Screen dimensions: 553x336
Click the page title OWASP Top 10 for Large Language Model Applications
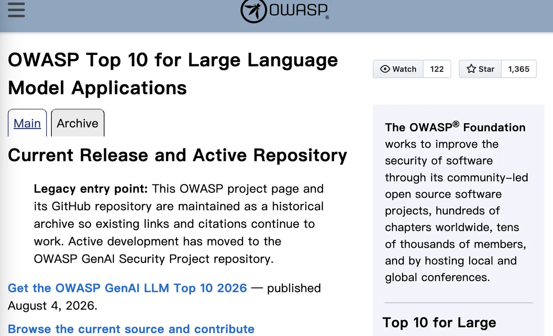173,74
